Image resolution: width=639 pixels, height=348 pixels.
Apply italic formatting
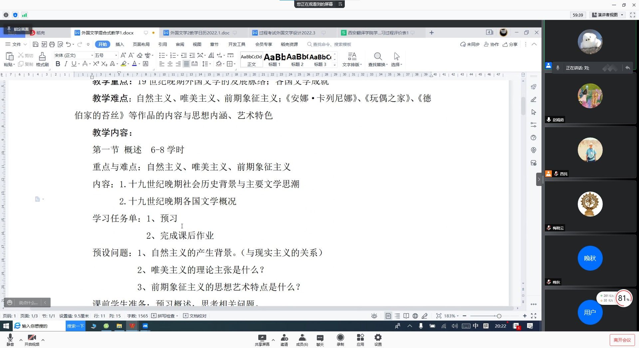(x=66, y=64)
